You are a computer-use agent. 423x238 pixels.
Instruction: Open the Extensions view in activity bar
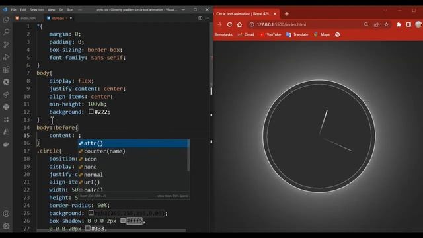pos(6,69)
